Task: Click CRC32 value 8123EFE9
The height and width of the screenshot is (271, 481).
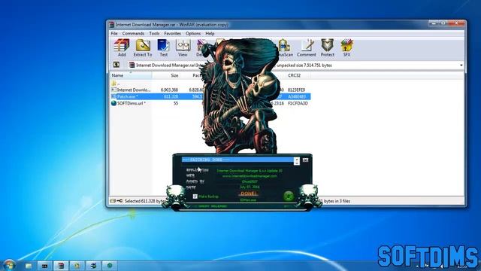Action: click(x=296, y=90)
